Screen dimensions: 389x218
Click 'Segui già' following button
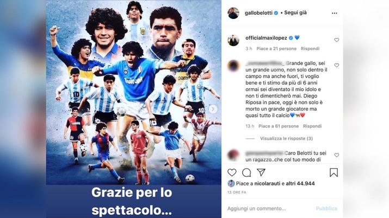click(x=295, y=12)
